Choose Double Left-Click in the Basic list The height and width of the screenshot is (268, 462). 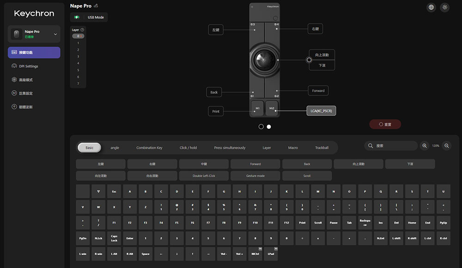click(x=204, y=176)
